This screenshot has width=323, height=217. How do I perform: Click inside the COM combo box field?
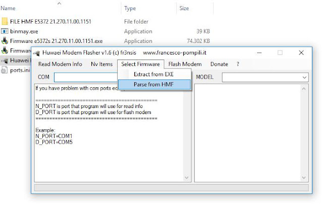coord(86,77)
